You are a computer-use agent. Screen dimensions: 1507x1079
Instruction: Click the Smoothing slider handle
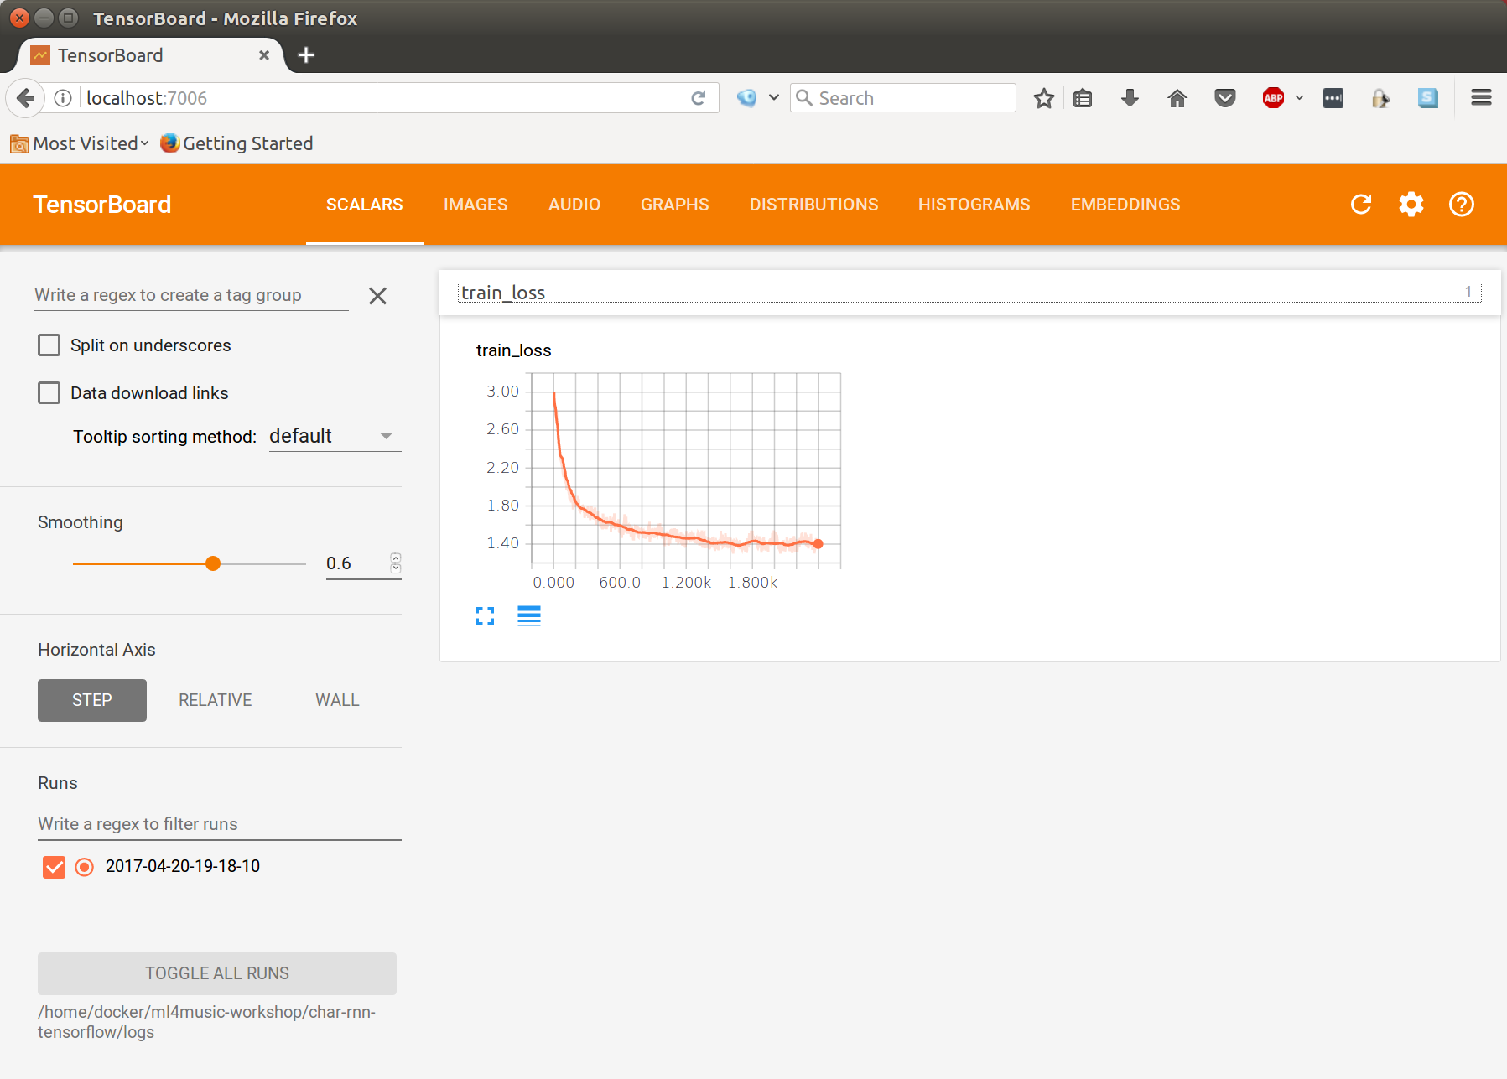213,563
